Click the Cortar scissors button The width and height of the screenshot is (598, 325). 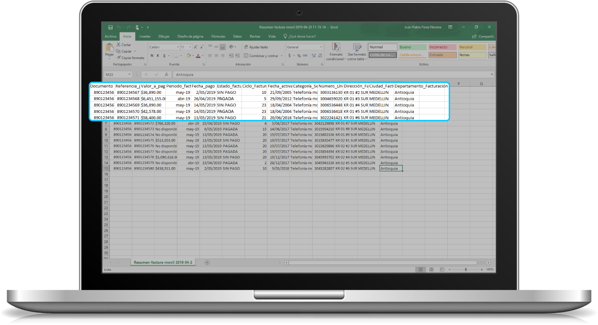[x=124, y=45]
